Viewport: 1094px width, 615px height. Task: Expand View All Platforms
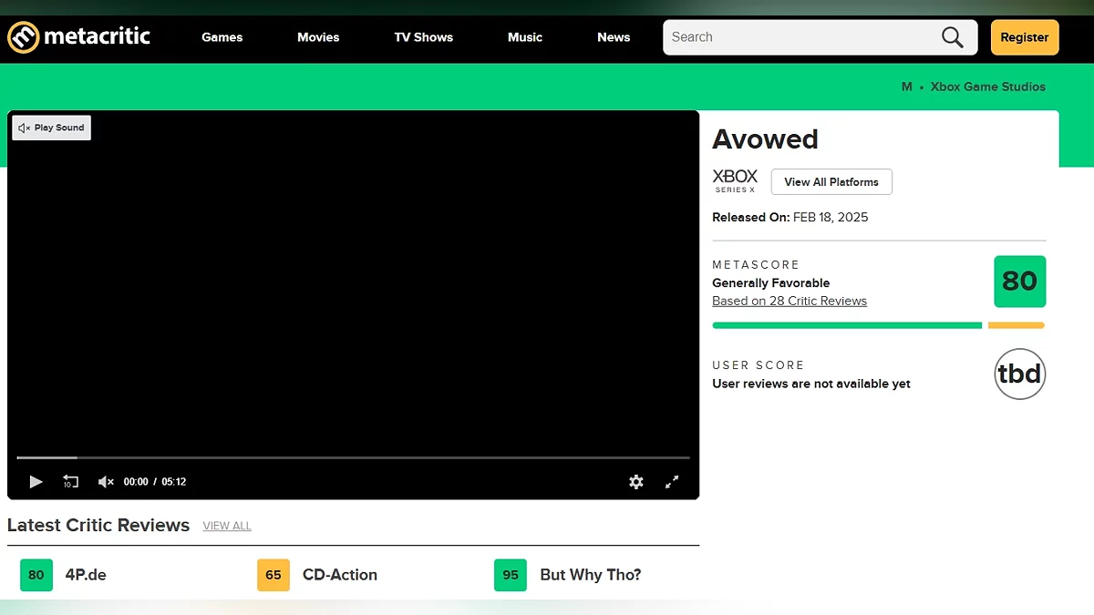click(831, 181)
